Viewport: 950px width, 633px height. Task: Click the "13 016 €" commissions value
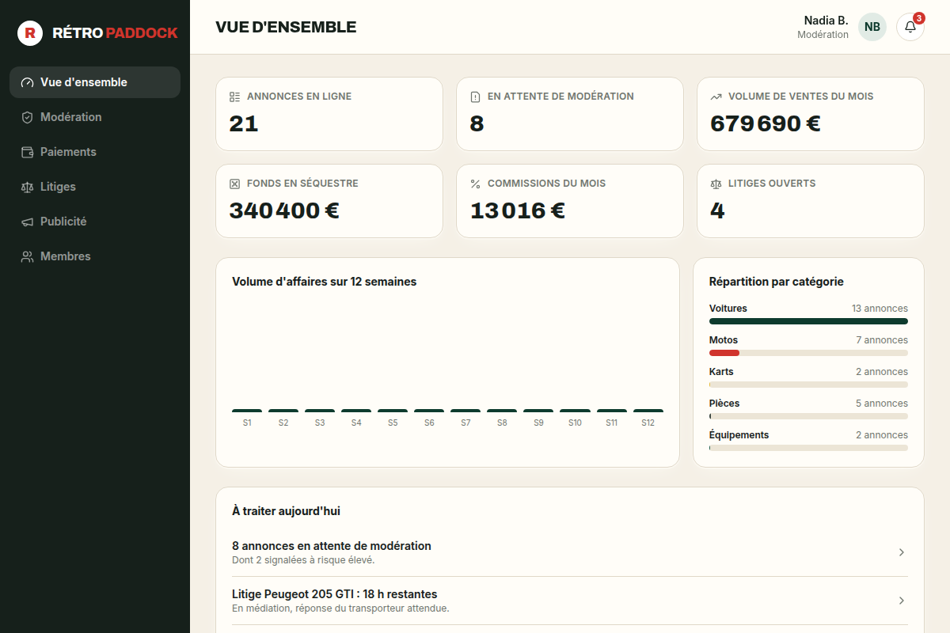[518, 210]
